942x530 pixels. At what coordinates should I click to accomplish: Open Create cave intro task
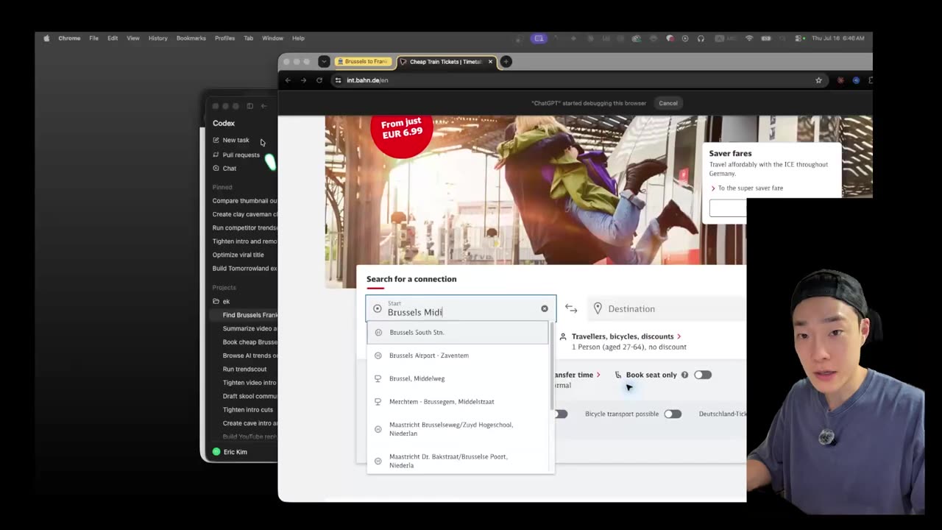(249, 423)
